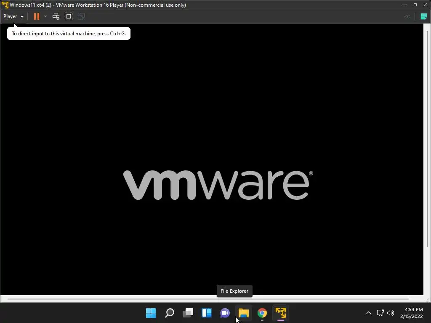The height and width of the screenshot is (323, 431).
Task: Open network status in system tray
Action: click(x=380, y=313)
